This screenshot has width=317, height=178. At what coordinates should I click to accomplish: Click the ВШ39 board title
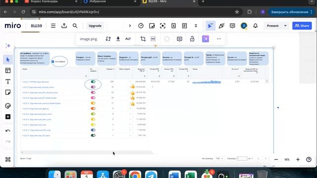coord(36,26)
